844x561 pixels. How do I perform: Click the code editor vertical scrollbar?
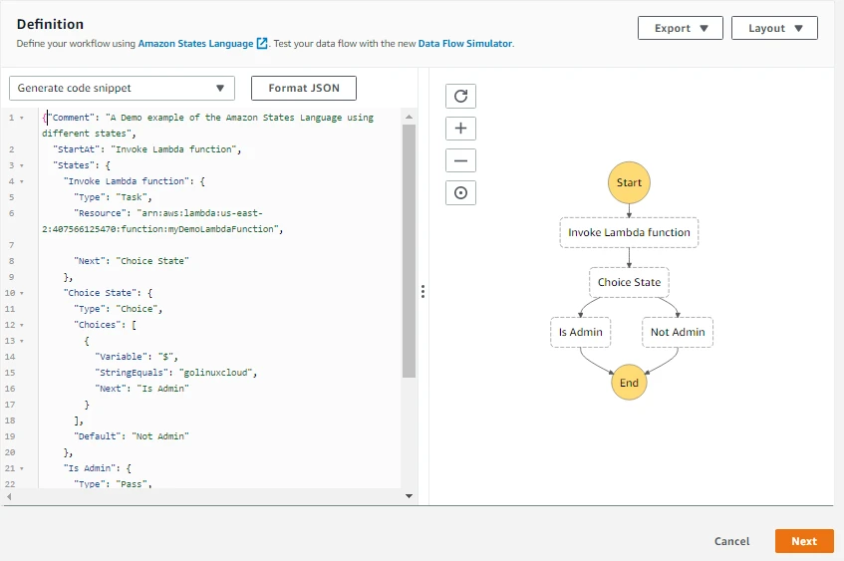tap(409, 249)
